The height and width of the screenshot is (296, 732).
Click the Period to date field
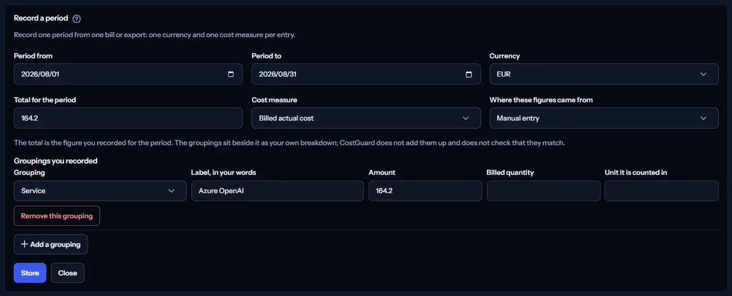(x=366, y=74)
